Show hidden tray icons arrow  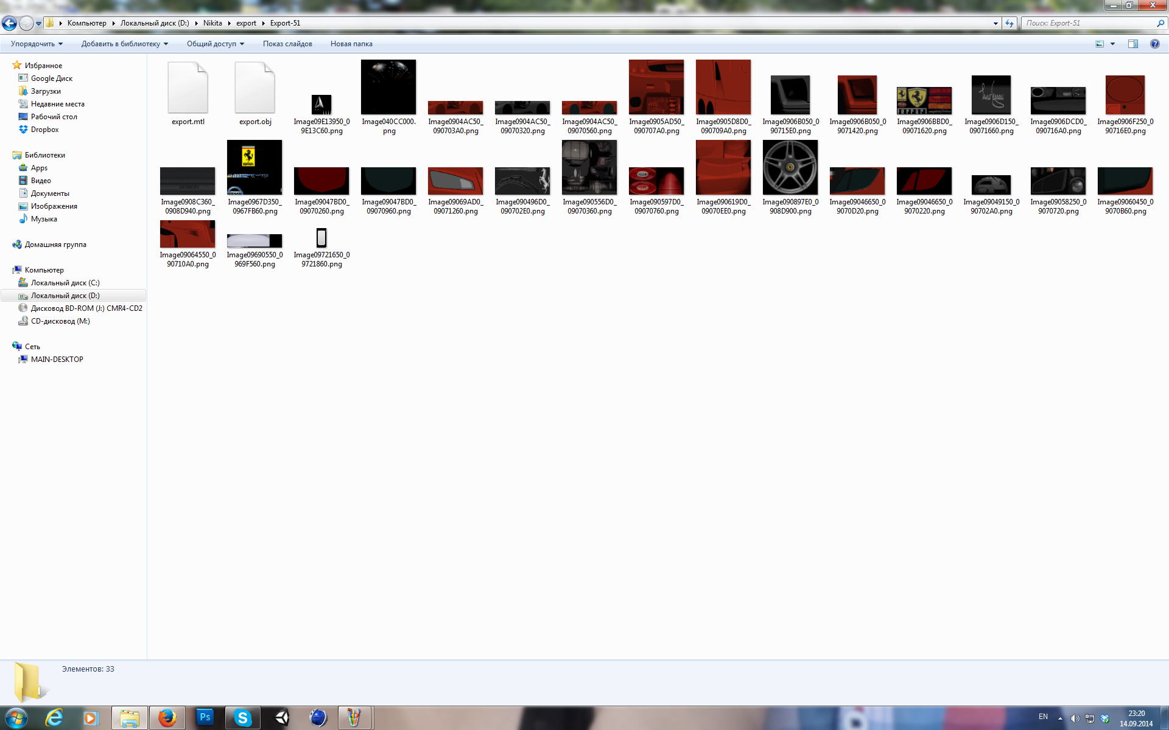click(1060, 718)
